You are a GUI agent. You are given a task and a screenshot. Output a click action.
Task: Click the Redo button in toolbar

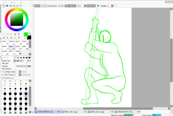tap(39, 6)
